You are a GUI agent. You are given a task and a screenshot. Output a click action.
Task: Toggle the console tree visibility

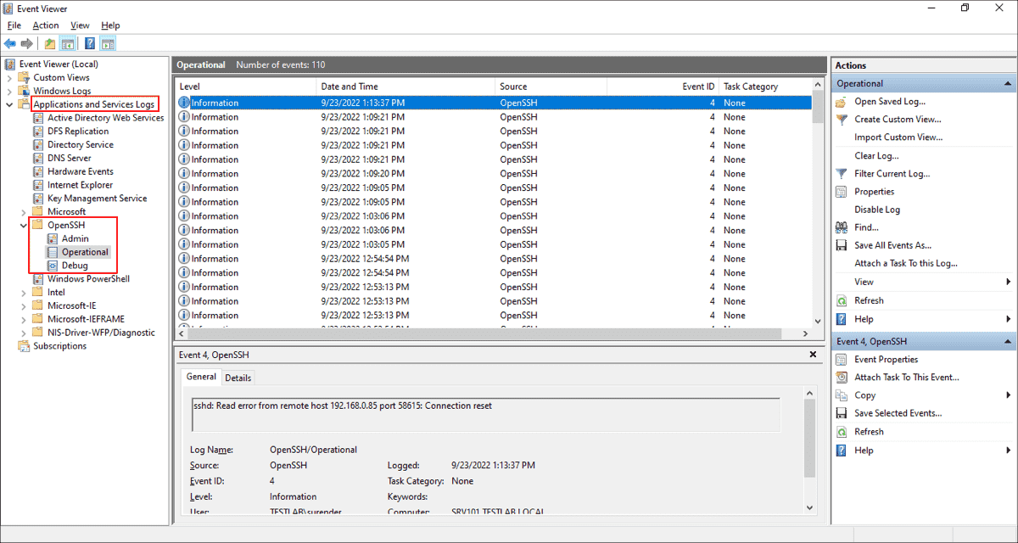point(66,43)
